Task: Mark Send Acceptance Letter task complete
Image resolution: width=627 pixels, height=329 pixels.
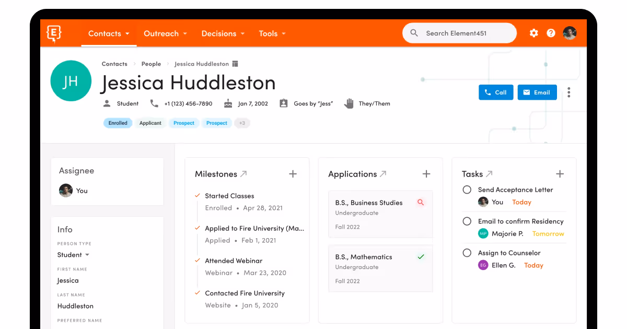Action: 467,190
